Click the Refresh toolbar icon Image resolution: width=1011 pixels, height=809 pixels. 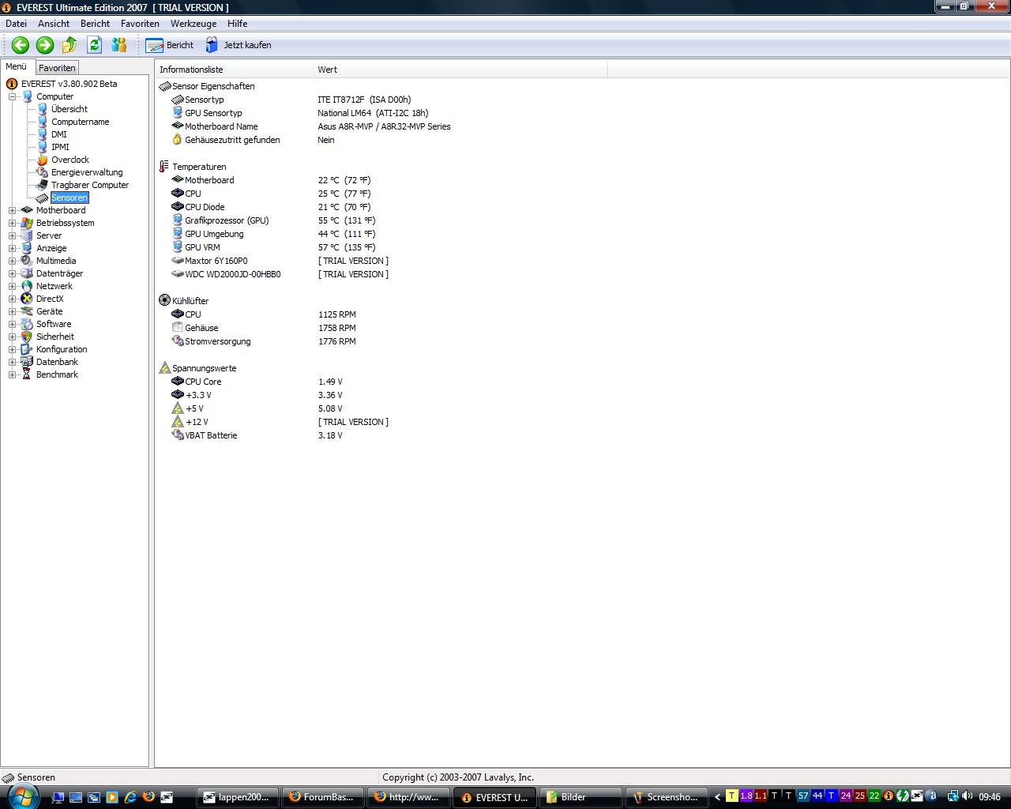point(94,45)
